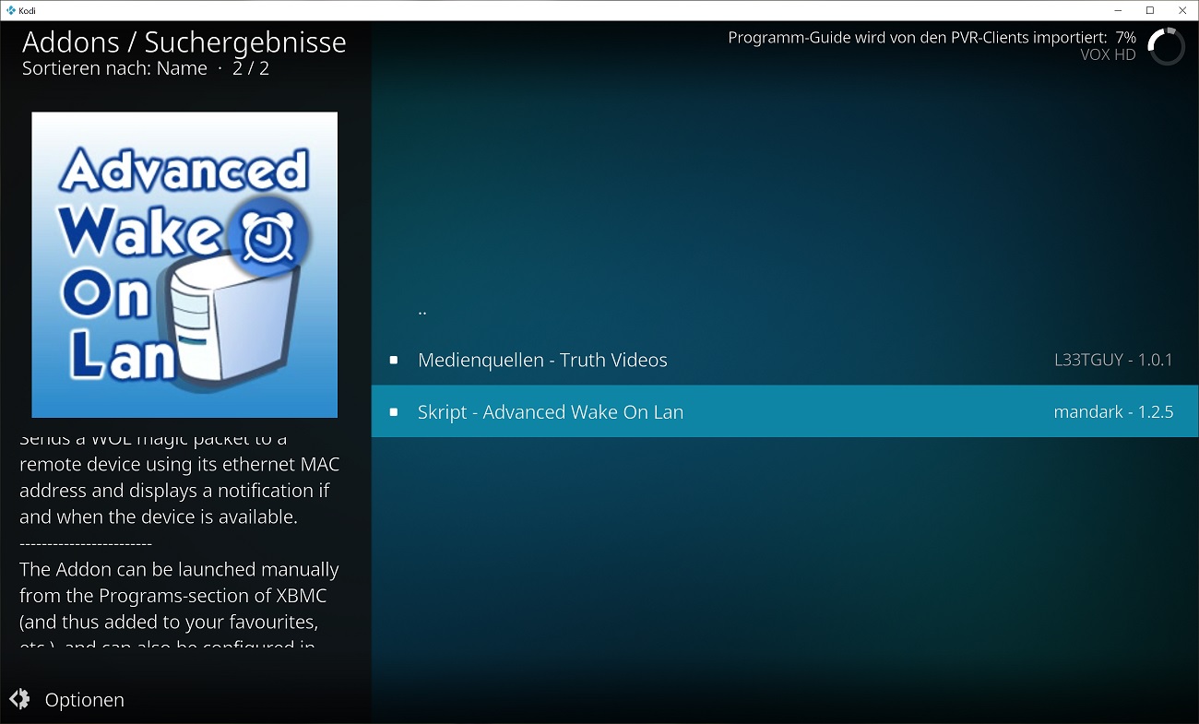Screen dimensions: 1199x724
Task: Click the Kodi logo in the title bar
Action: 9,10
